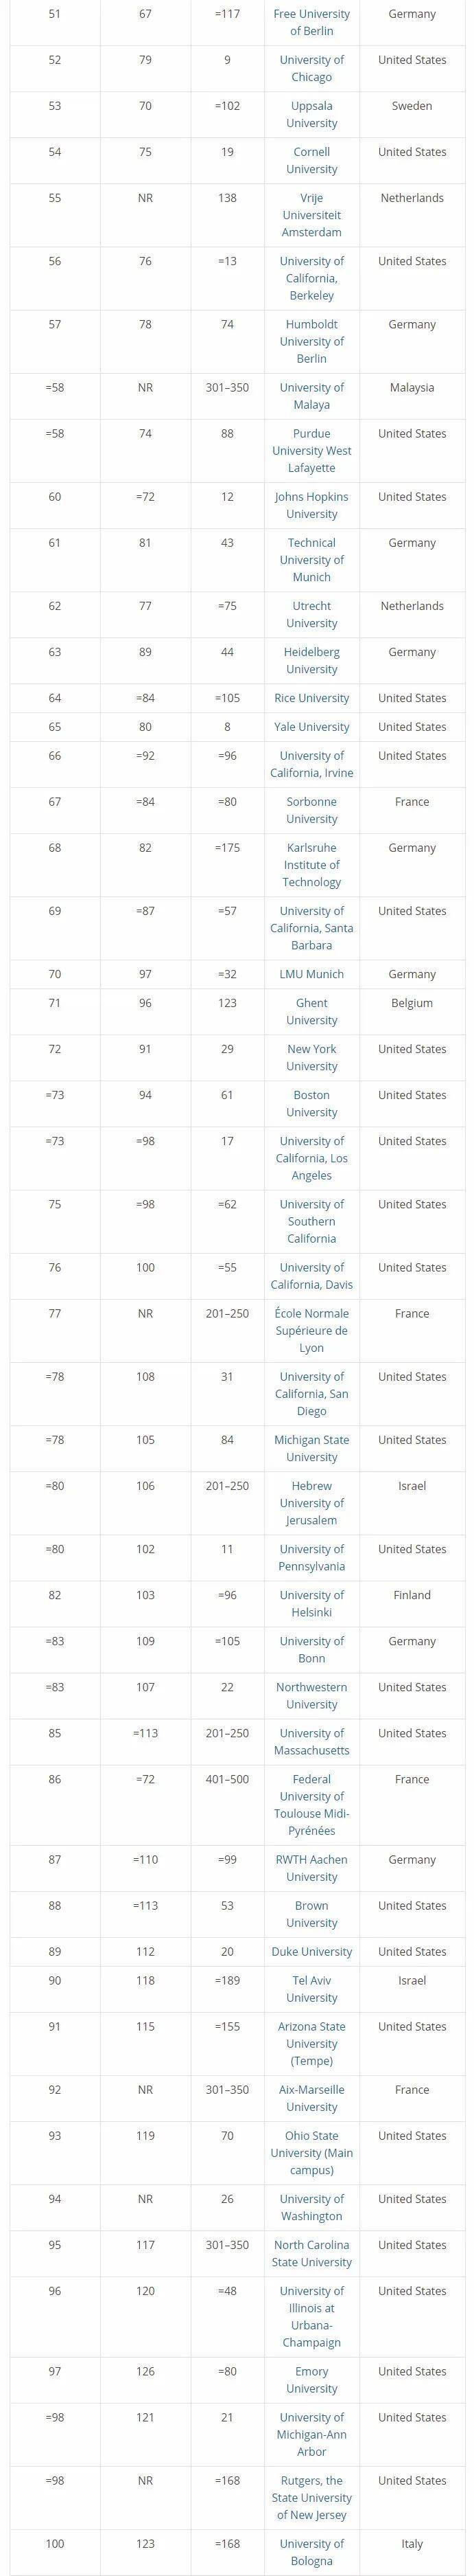Click the Uppsala University link
This screenshot has height=2576, width=474.
311,115
